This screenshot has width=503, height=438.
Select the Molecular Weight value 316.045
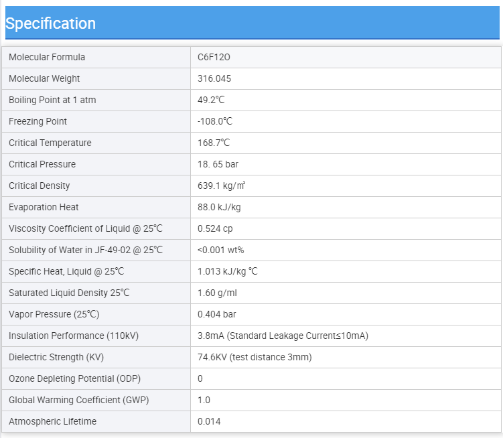click(x=214, y=78)
